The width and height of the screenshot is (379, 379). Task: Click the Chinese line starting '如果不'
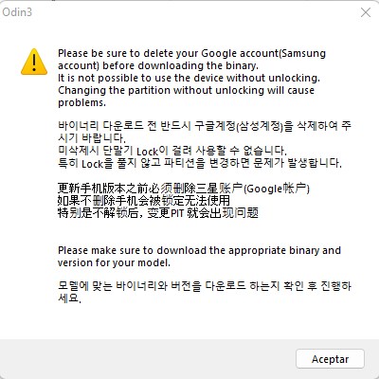[x=144, y=200]
